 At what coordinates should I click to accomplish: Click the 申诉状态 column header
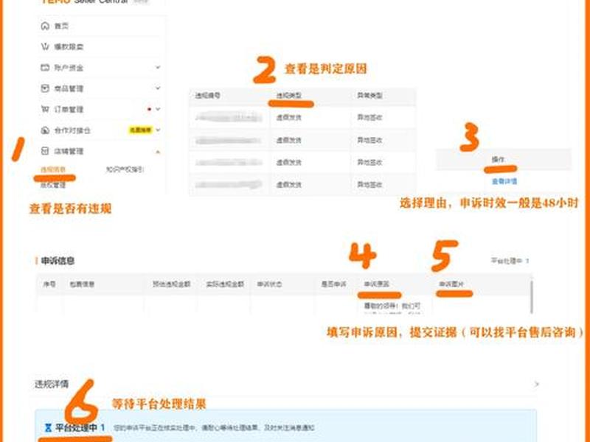(x=270, y=284)
